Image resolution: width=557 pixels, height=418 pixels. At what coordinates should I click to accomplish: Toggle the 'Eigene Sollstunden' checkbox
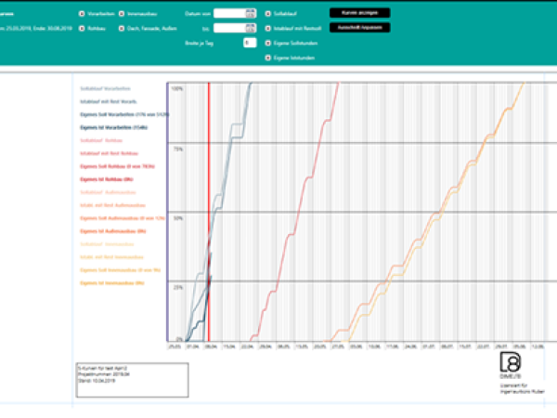pos(268,44)
